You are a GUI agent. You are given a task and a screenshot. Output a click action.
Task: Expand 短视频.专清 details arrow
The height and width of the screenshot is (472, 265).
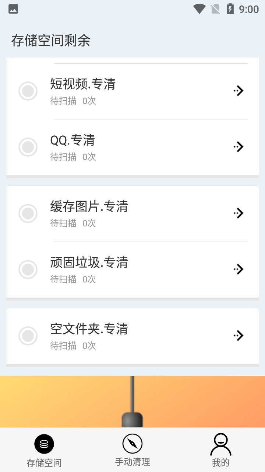[x=239, y=91]
